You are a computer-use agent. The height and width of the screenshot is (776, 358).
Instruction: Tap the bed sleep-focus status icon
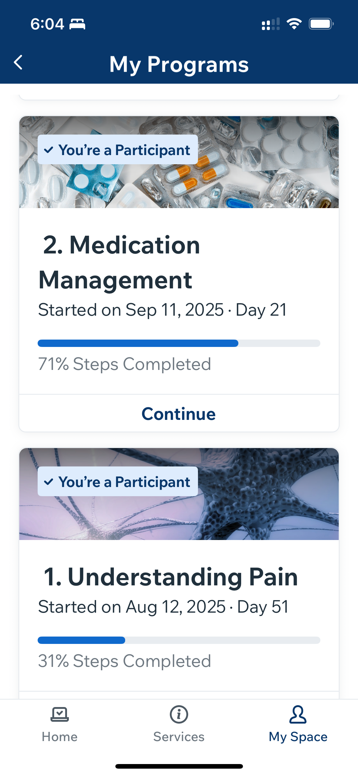(x=77, y=24)
